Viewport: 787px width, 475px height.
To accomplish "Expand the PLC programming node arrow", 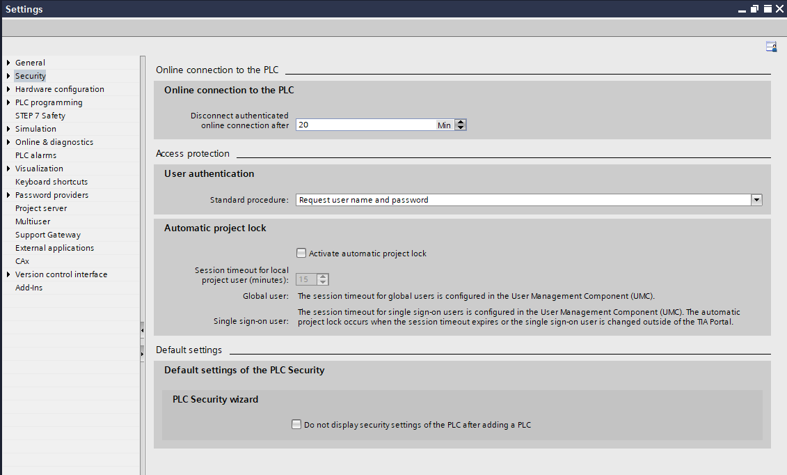I will (8, 102).
